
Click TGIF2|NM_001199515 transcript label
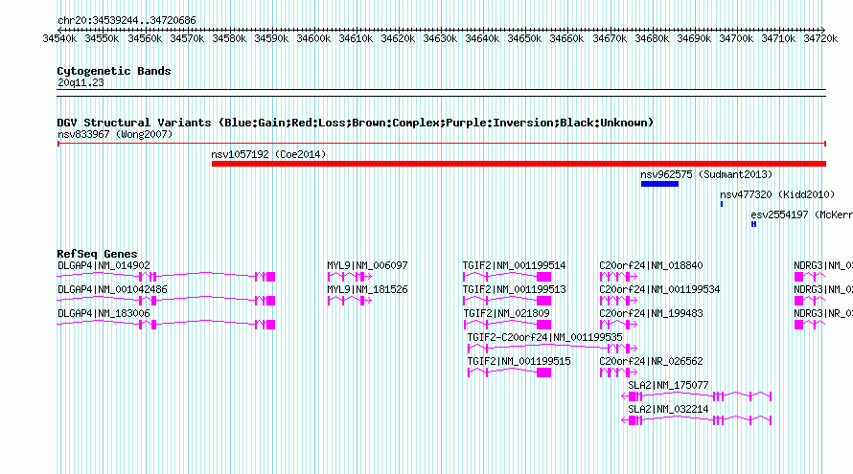pos(519,361)
